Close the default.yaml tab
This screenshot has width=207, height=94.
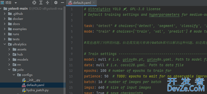click(x=94, y=3)
